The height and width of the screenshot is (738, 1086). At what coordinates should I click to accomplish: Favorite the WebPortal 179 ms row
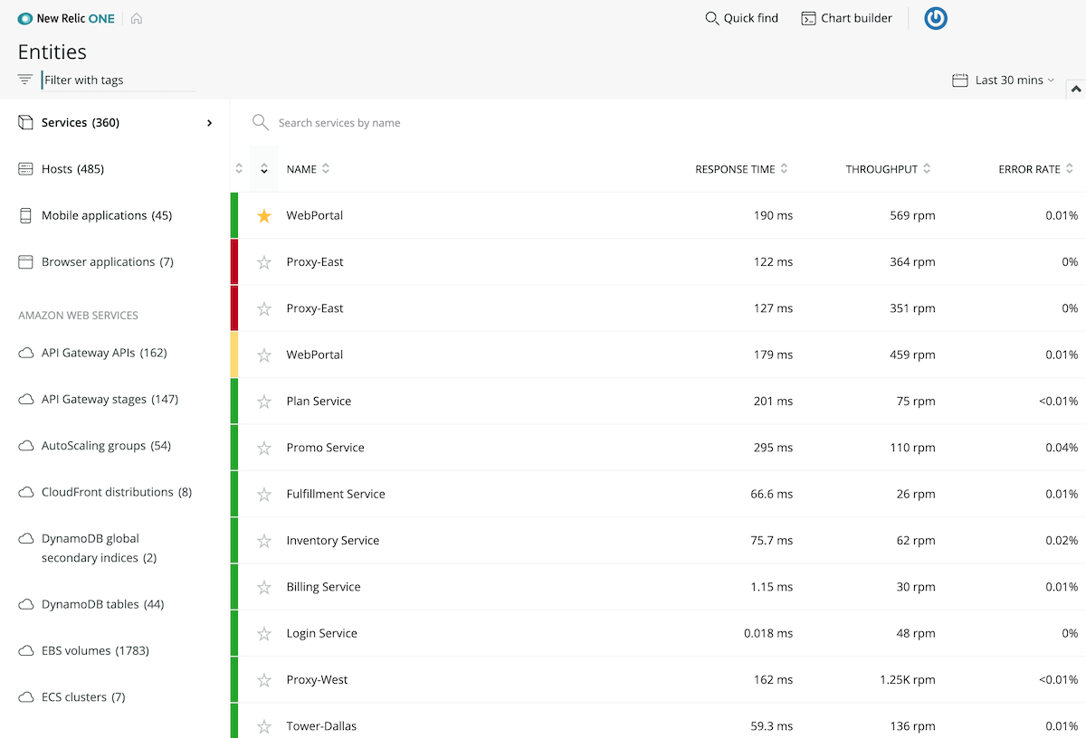pyautogui.click(x=264, y=355)
